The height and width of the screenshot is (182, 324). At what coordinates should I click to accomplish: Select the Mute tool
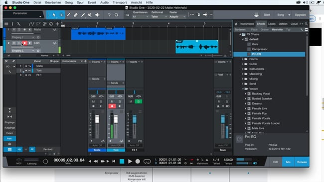click(90, 15)
